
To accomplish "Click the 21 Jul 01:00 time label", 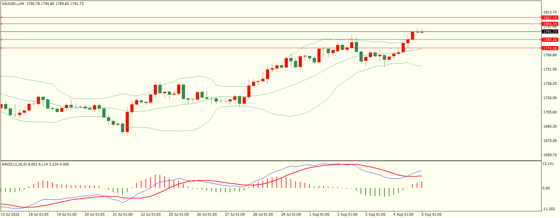I will pos(123,215).
